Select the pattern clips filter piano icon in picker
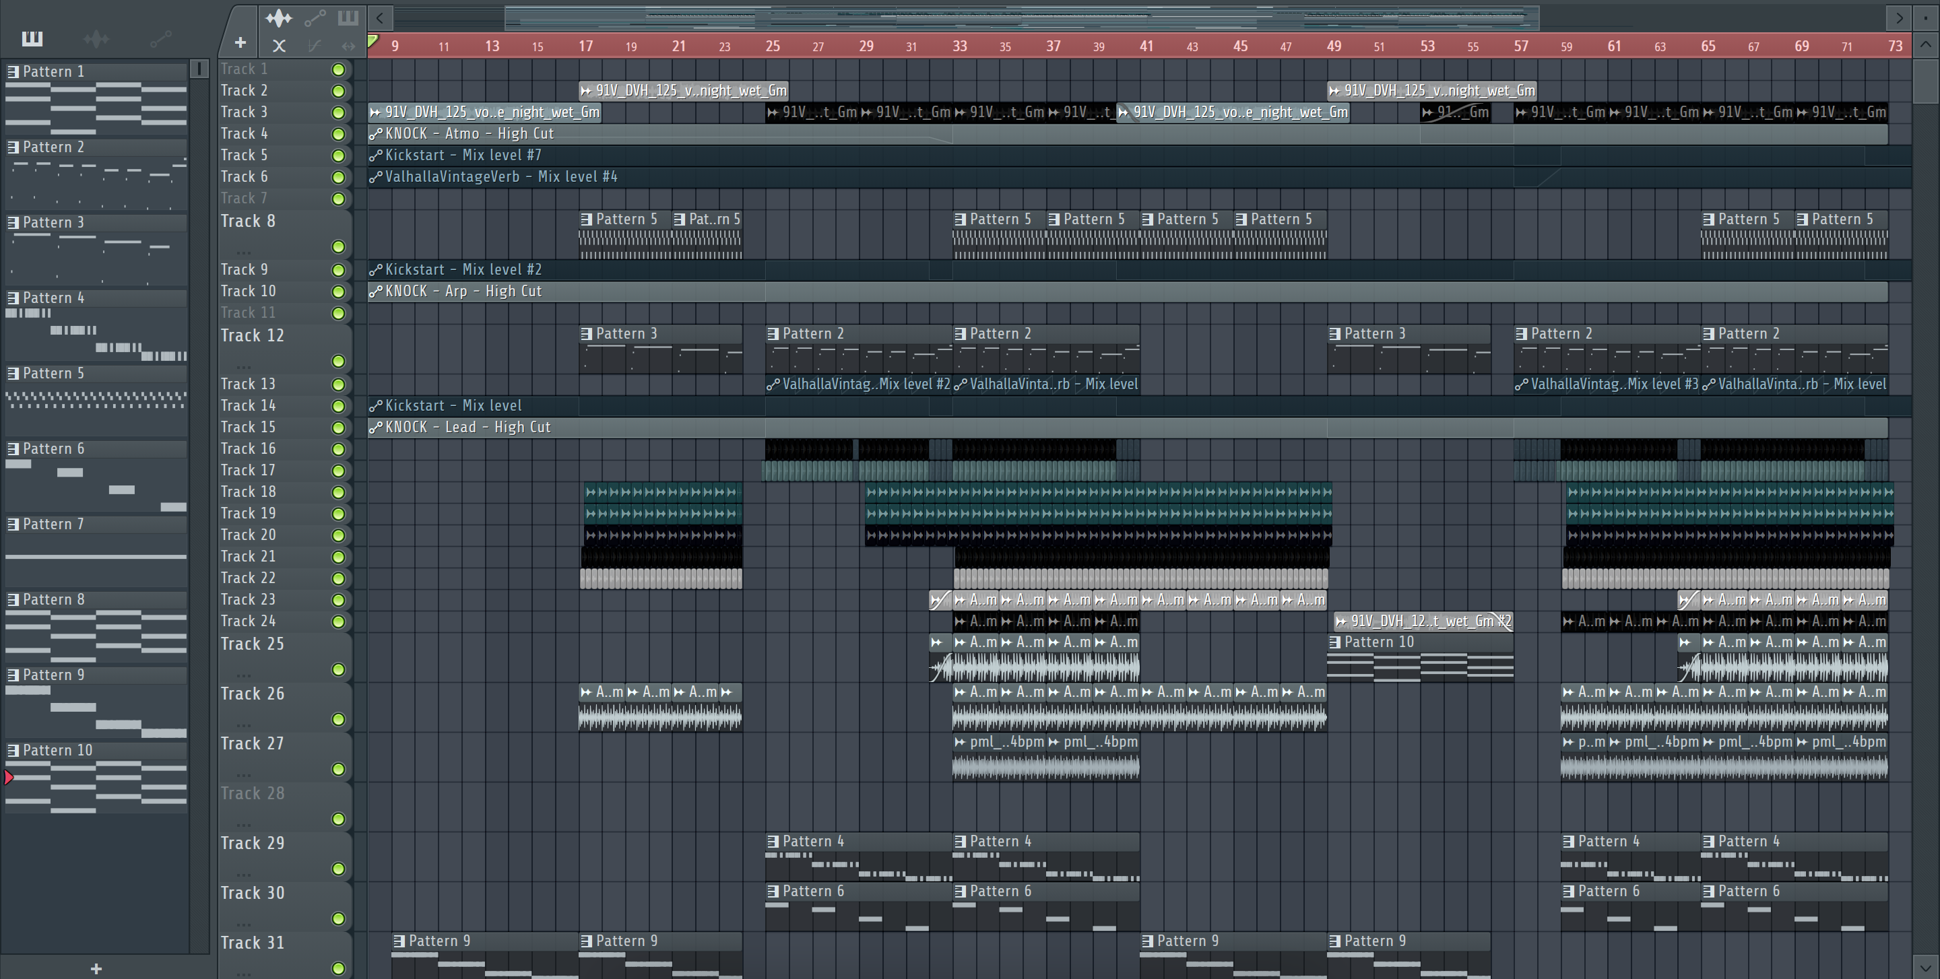Viewport: 1940px width, 979px height. [x=32, y=38]
